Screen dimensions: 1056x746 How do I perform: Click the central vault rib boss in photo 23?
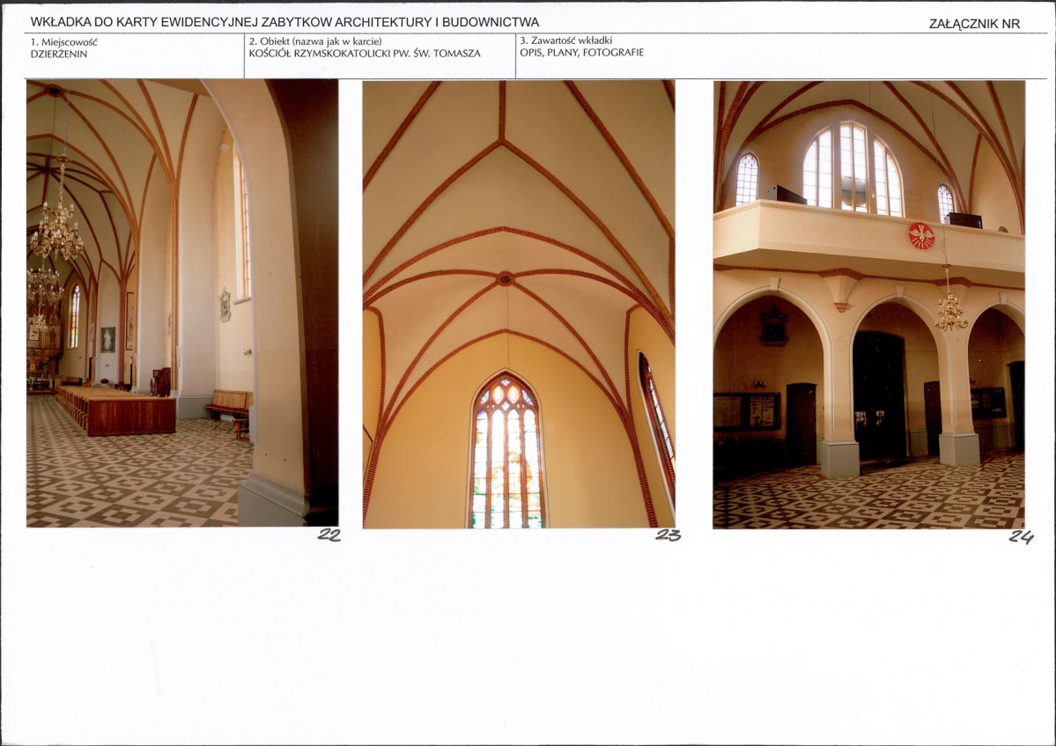[505, 278]
